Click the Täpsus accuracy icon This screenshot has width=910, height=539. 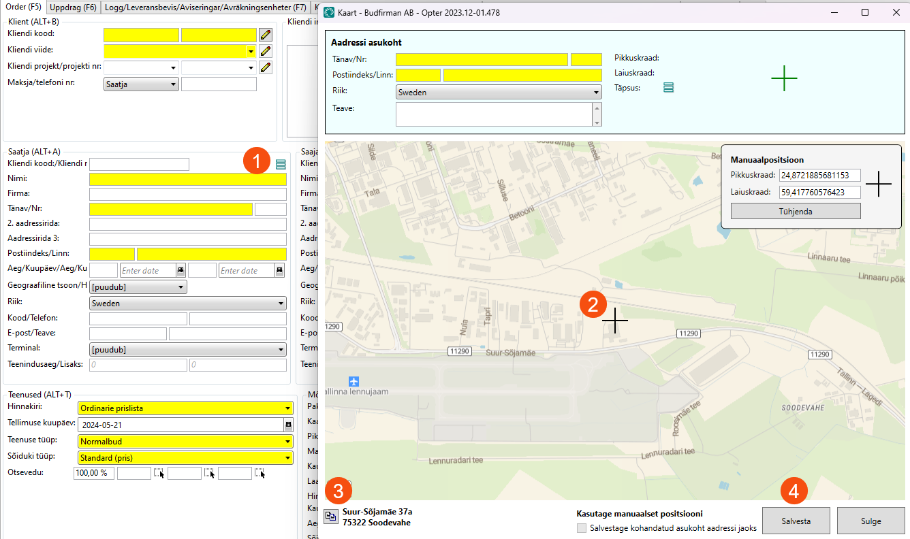668,88
